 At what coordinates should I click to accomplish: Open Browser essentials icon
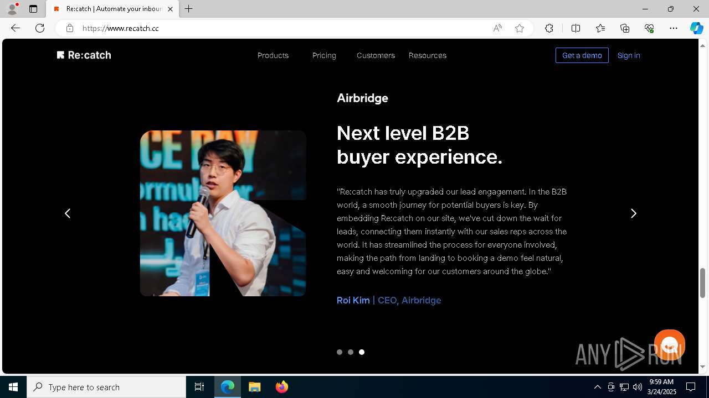(x=649, y=28)
